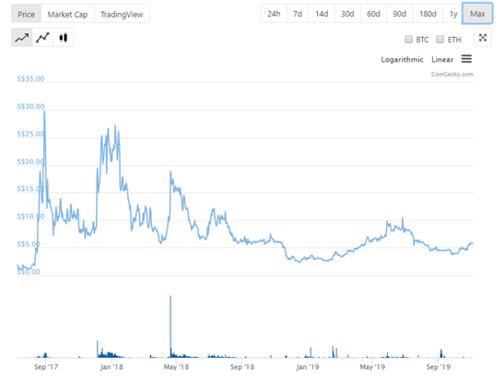The image size is (504, 381).
Task: Select the candlestick chart icon
Action: pos(63,38)
